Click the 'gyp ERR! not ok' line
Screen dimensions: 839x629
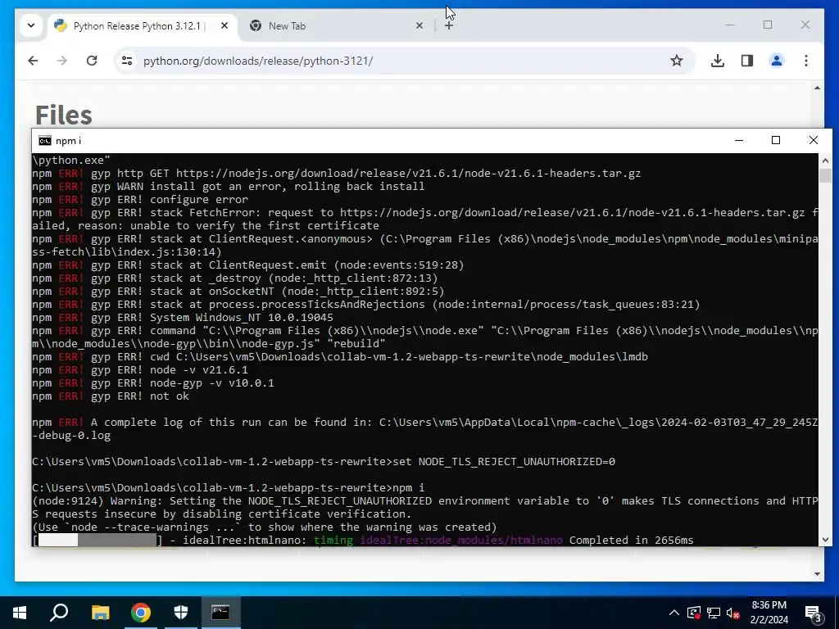click(x=139, y=396)
